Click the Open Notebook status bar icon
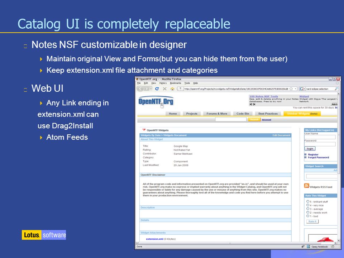Viewport: 344px width, 258px height. (308, 247)
